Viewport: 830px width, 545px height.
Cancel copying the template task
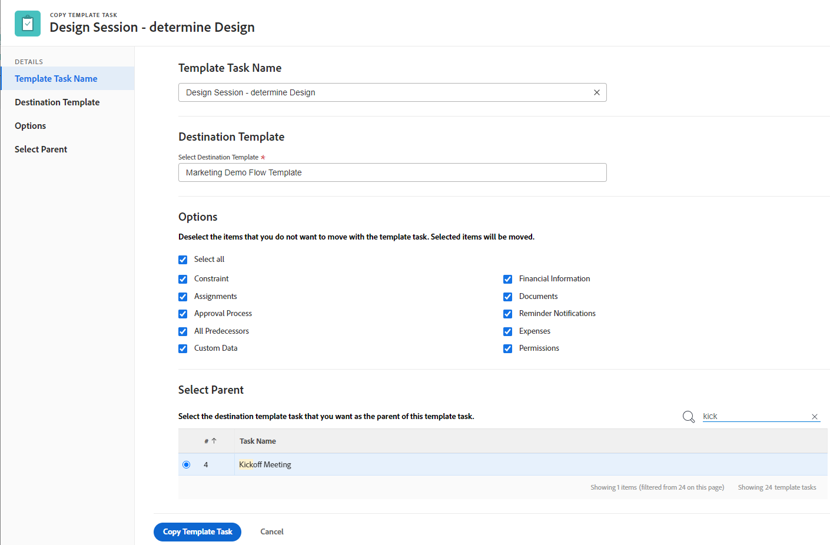point(272,531)
